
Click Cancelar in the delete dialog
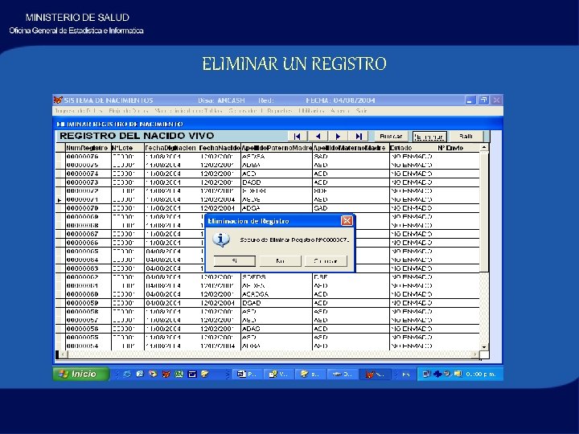tap(326, 261)
